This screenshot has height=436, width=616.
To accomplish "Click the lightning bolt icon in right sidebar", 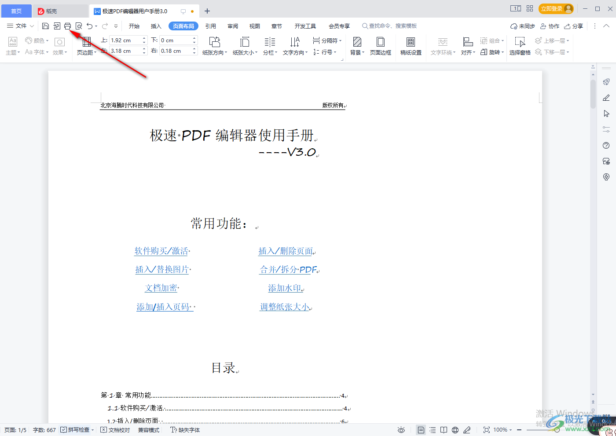I will coord(606,177).
